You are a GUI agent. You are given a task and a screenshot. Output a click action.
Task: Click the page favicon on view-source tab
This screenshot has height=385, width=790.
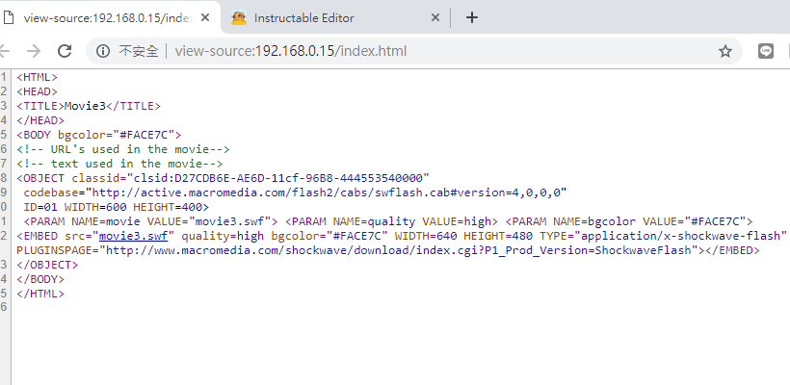coord(9,17)
